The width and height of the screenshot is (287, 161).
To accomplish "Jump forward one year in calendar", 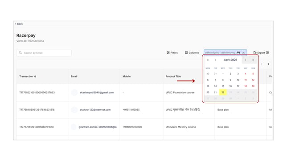I will [253, 60].
